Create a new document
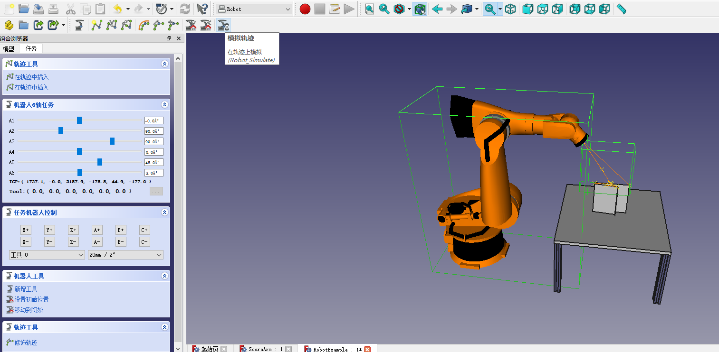The height and width of the screenshot is (352, 719). tap(9, 9)
